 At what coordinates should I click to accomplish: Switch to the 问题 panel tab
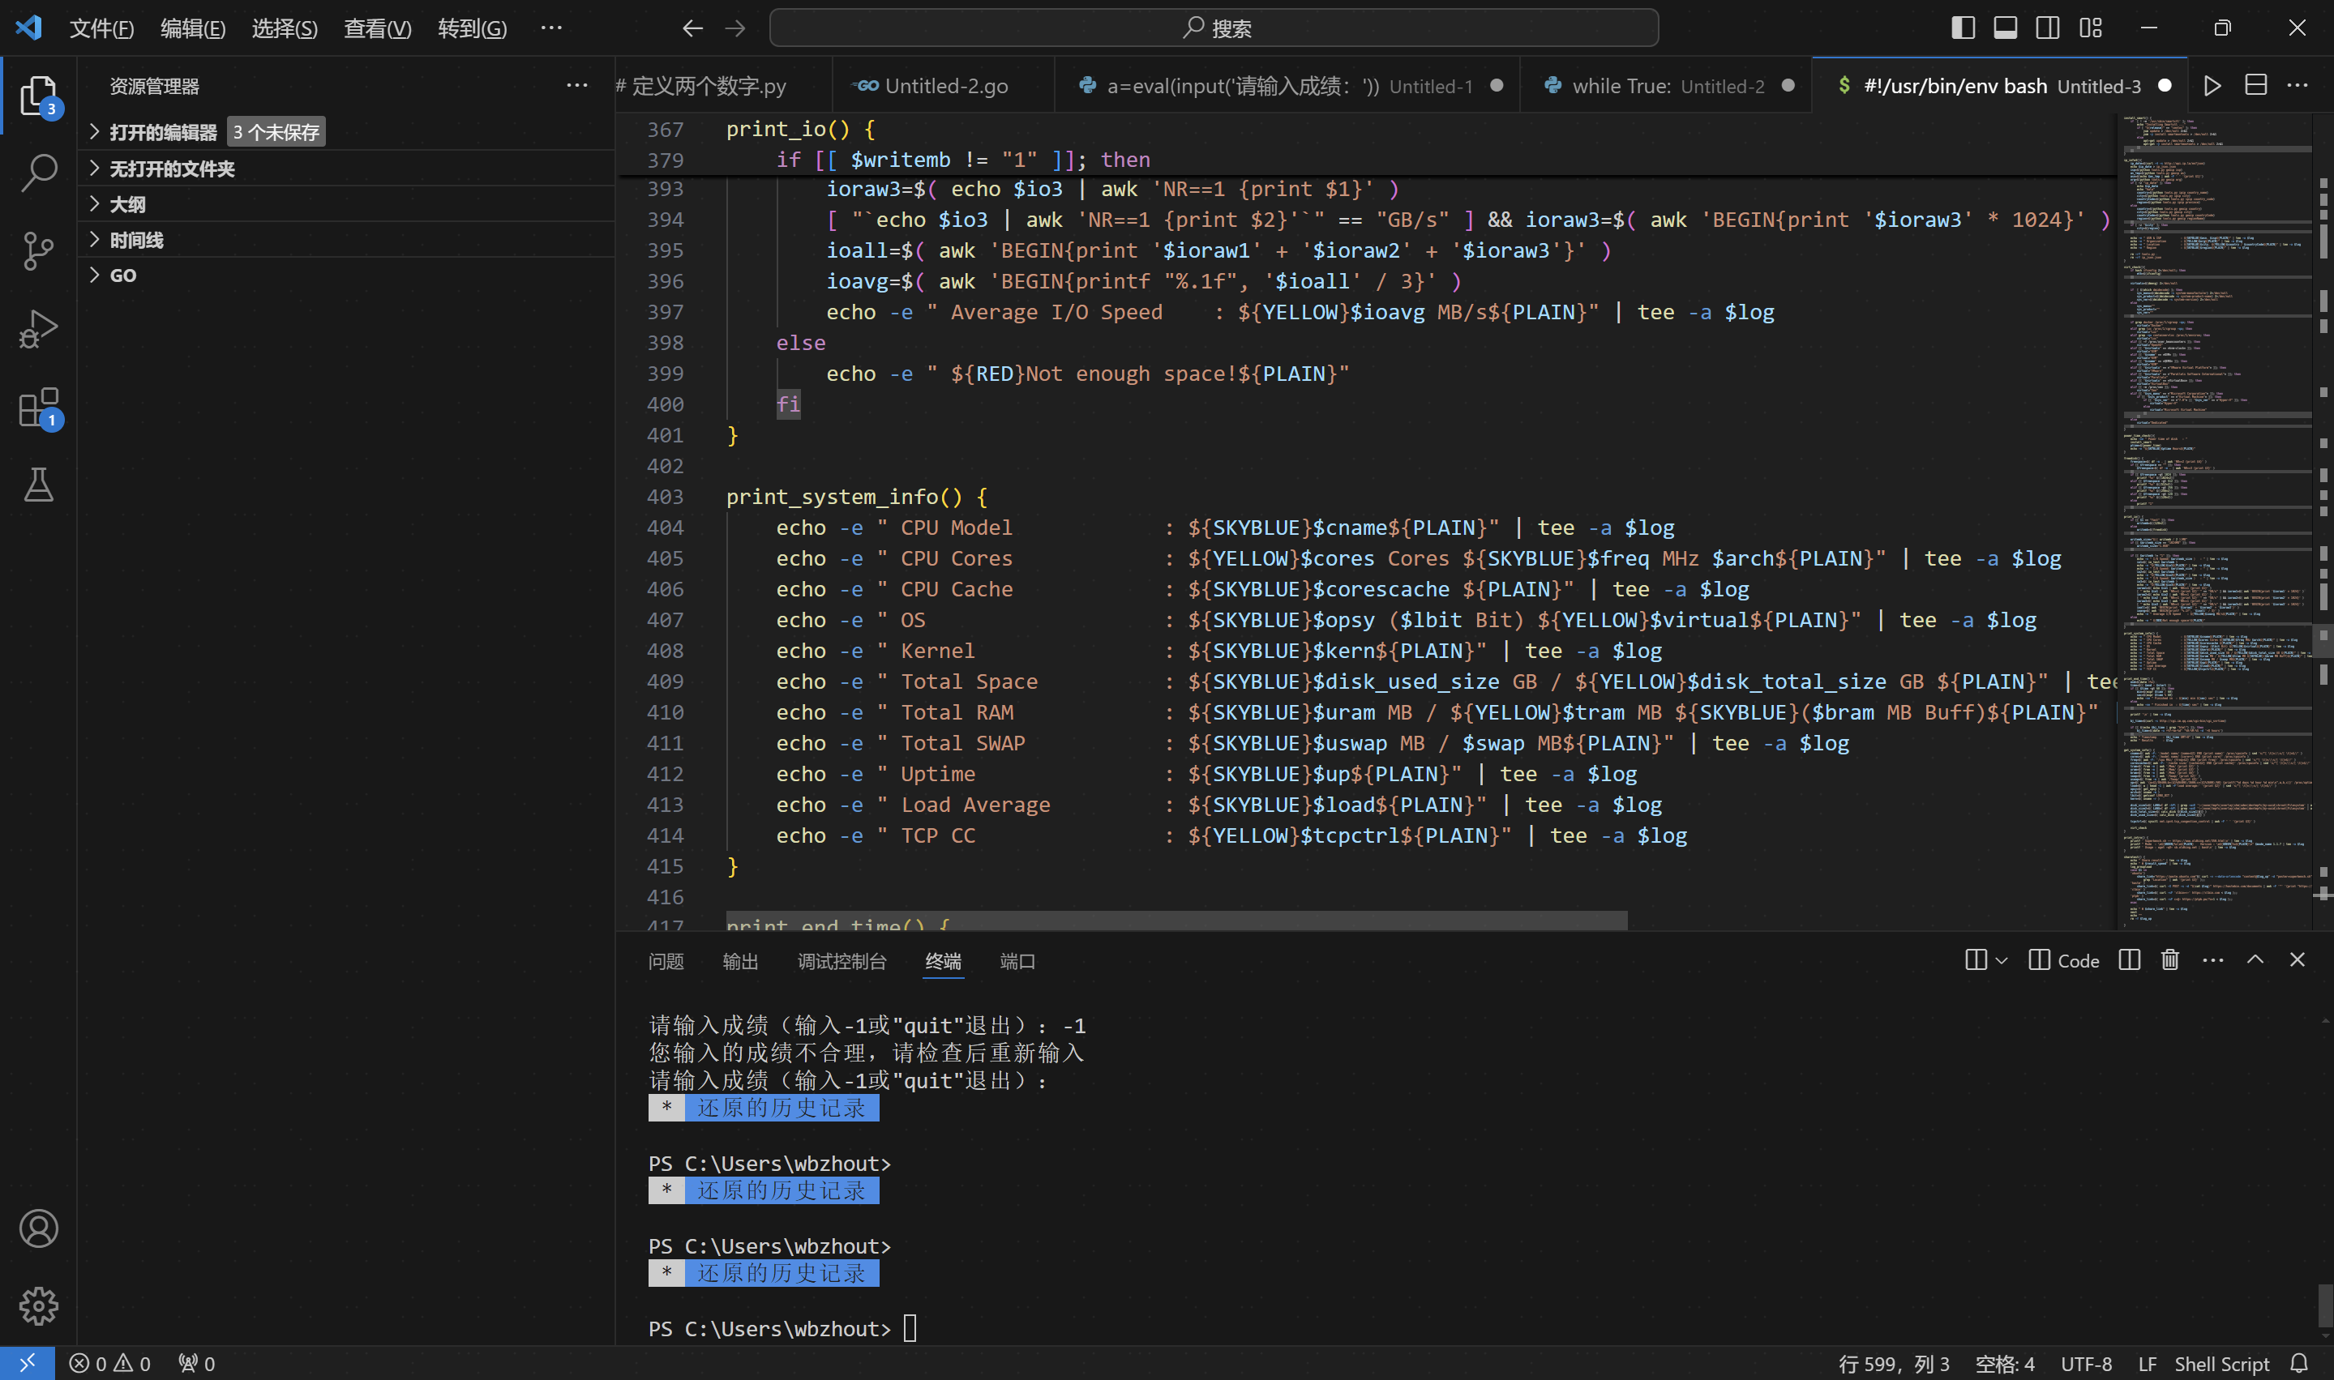point(665,960)
